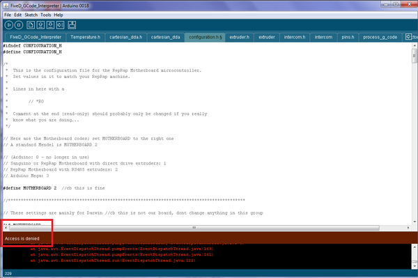
Task: Open the Serial Monitor icon
Action: (72, 25)
